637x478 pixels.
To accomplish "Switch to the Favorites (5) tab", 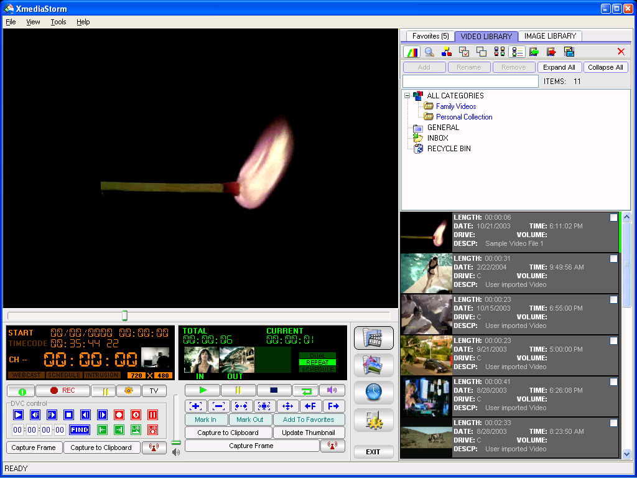I will coord(430,36).
